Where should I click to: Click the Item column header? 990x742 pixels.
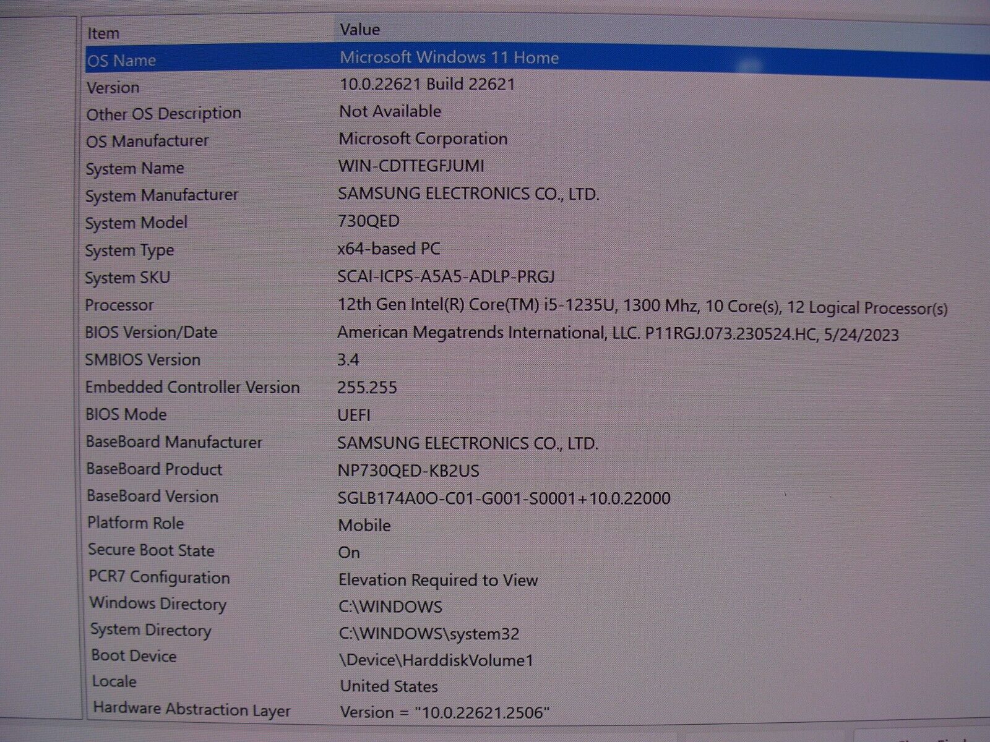point(103,33)
